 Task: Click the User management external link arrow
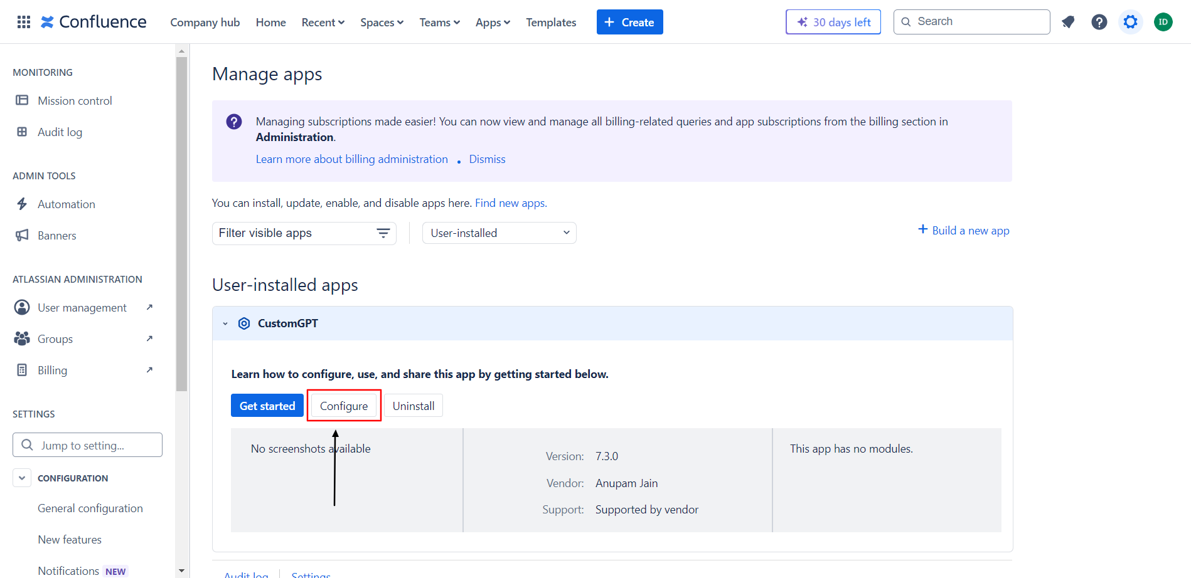tap(149, 307)
